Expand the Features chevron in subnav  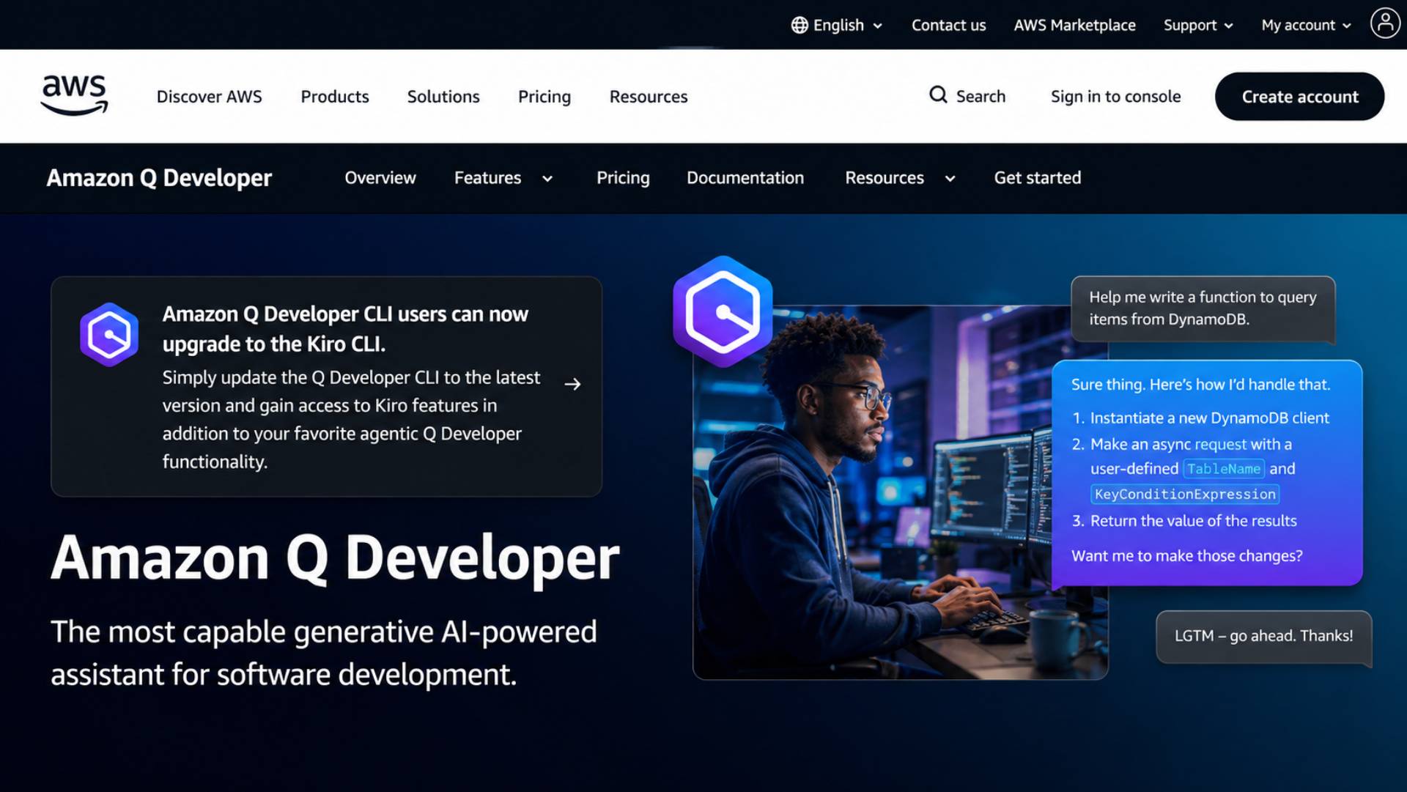click(x=547, y=179)
